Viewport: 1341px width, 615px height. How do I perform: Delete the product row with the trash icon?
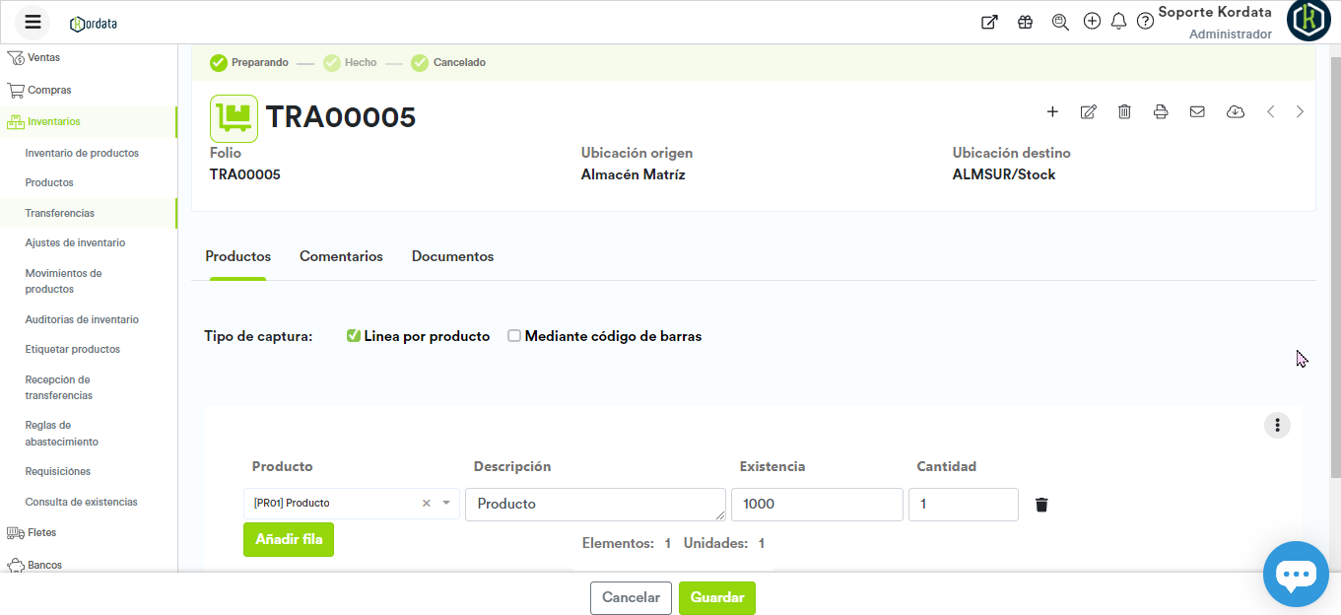(1041, 505)
